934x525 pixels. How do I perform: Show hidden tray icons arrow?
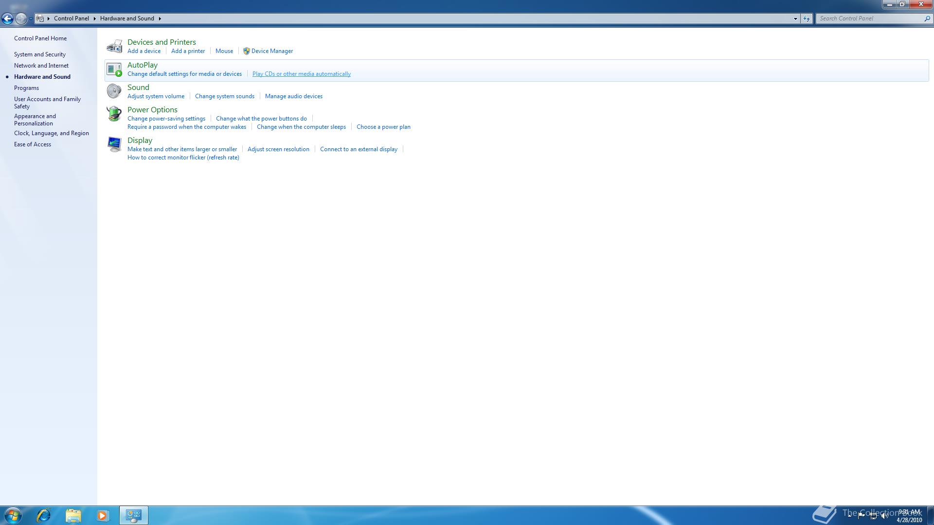coord(850,515)
